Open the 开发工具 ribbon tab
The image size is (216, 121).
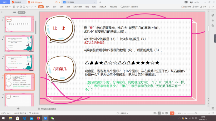[103, 7]
